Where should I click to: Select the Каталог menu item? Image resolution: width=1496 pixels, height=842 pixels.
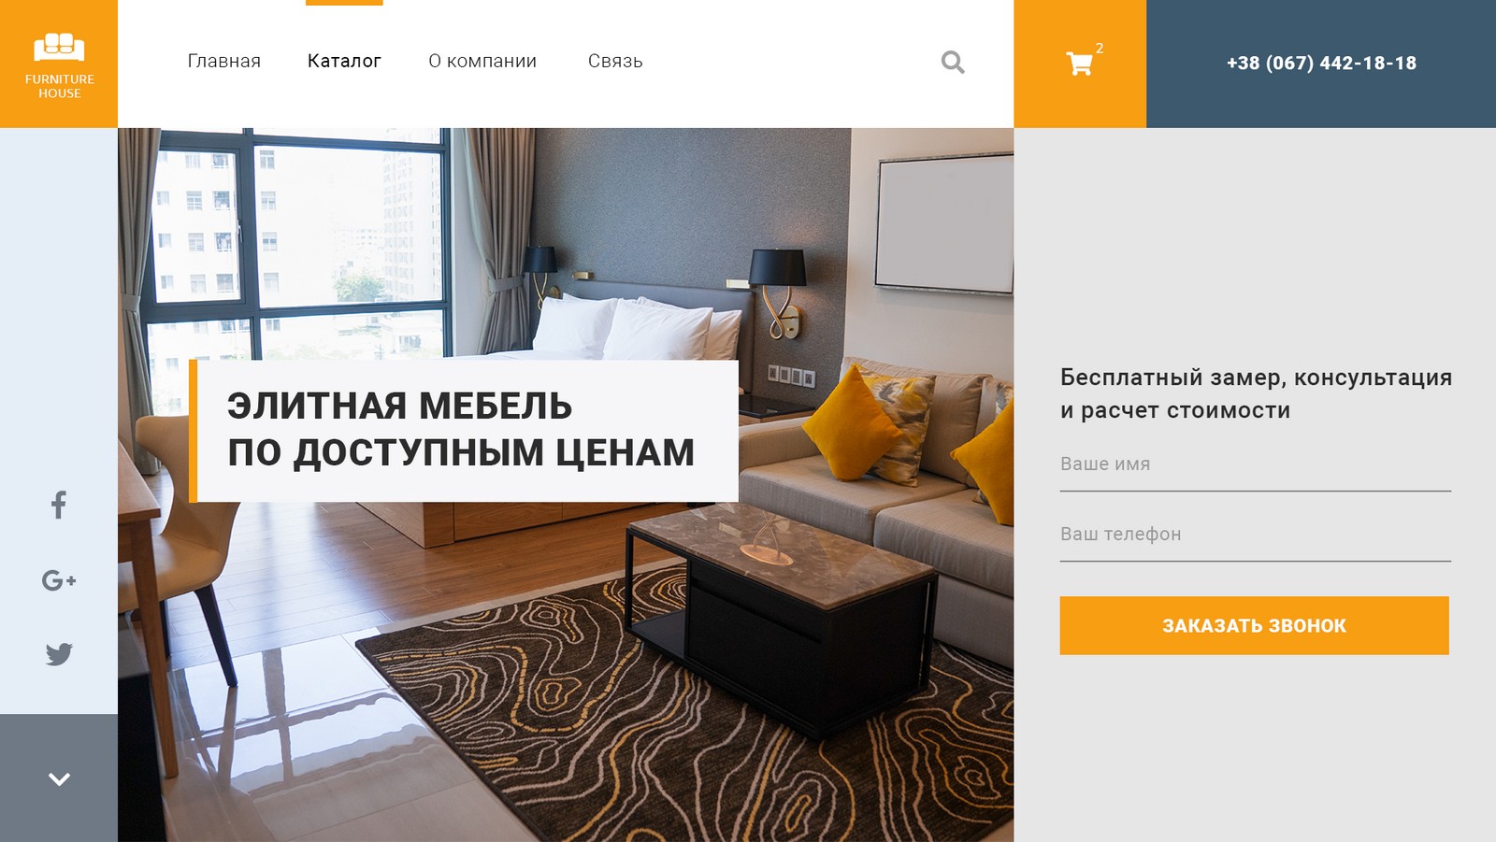344,61
